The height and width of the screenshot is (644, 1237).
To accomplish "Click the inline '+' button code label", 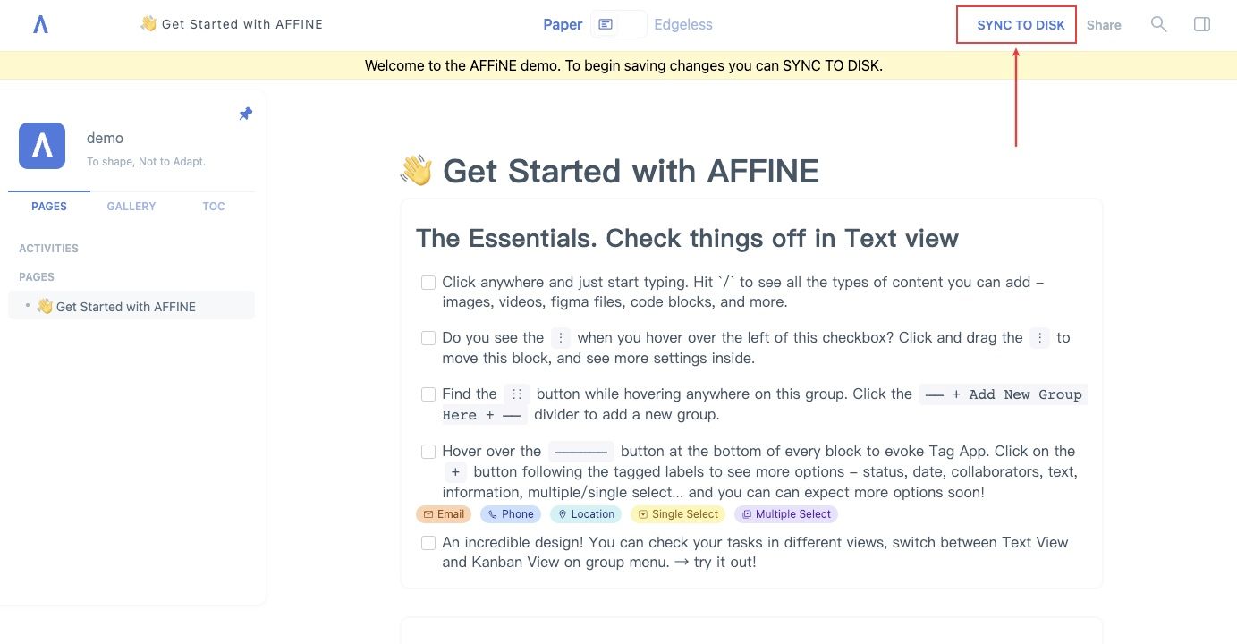I will click(455, 472).
